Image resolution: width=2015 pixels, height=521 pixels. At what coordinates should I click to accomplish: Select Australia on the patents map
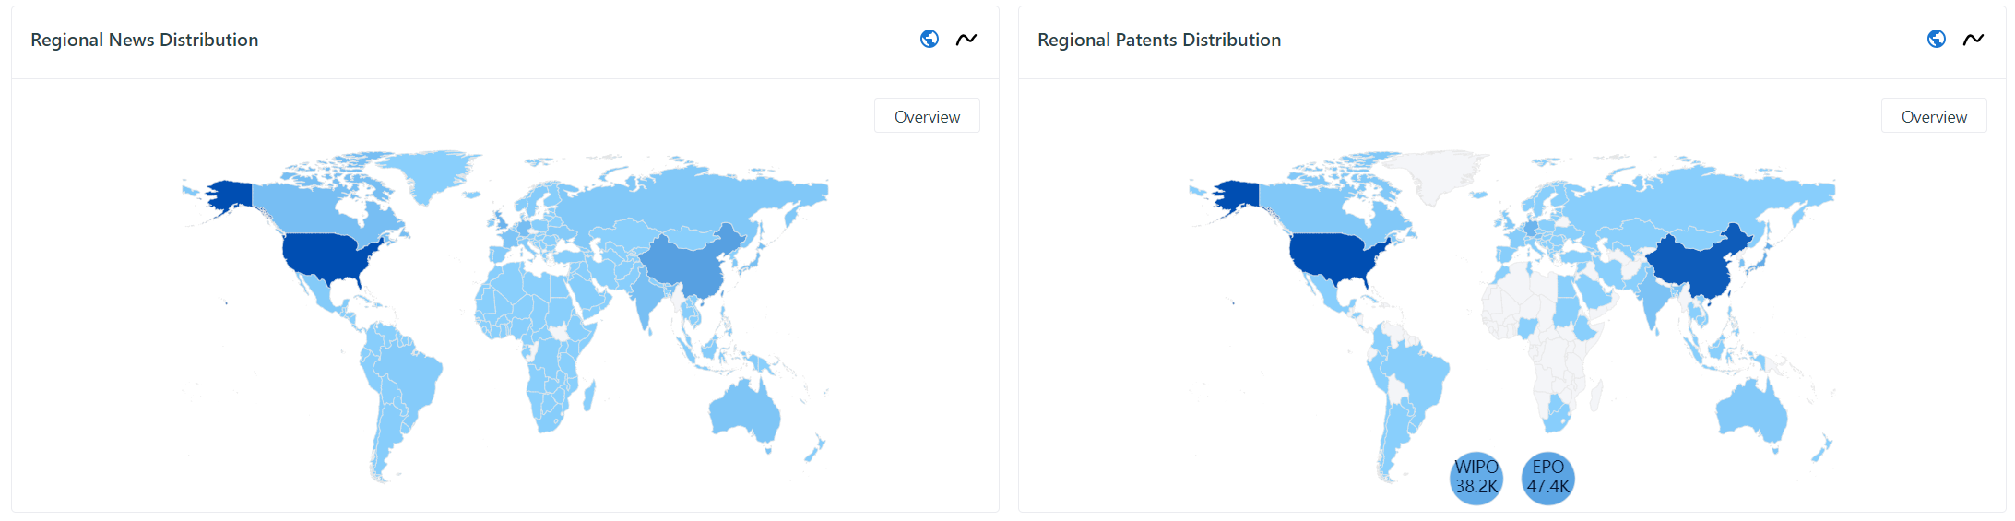1751,412
